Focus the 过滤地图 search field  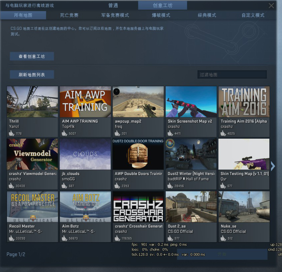click(x=232, y=75)
